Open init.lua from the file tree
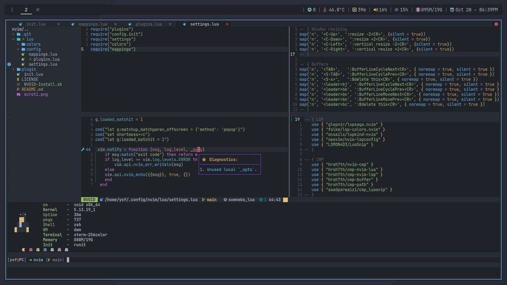The width and height of the screenshot is (507, 285). click(x=33, y=74)
